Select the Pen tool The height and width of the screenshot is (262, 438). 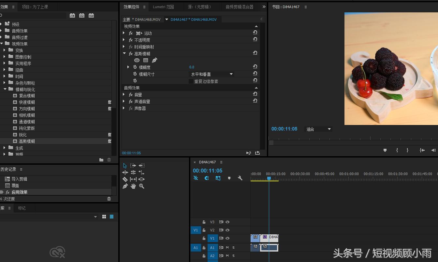coord(125,186)
